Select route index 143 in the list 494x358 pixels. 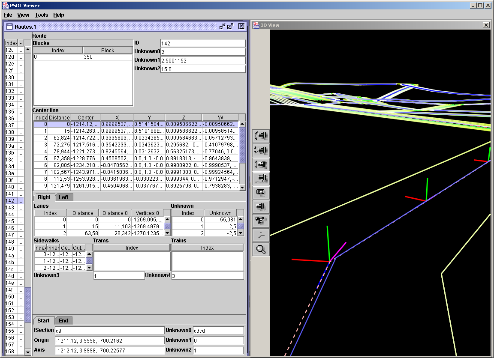tap(10, 208)
